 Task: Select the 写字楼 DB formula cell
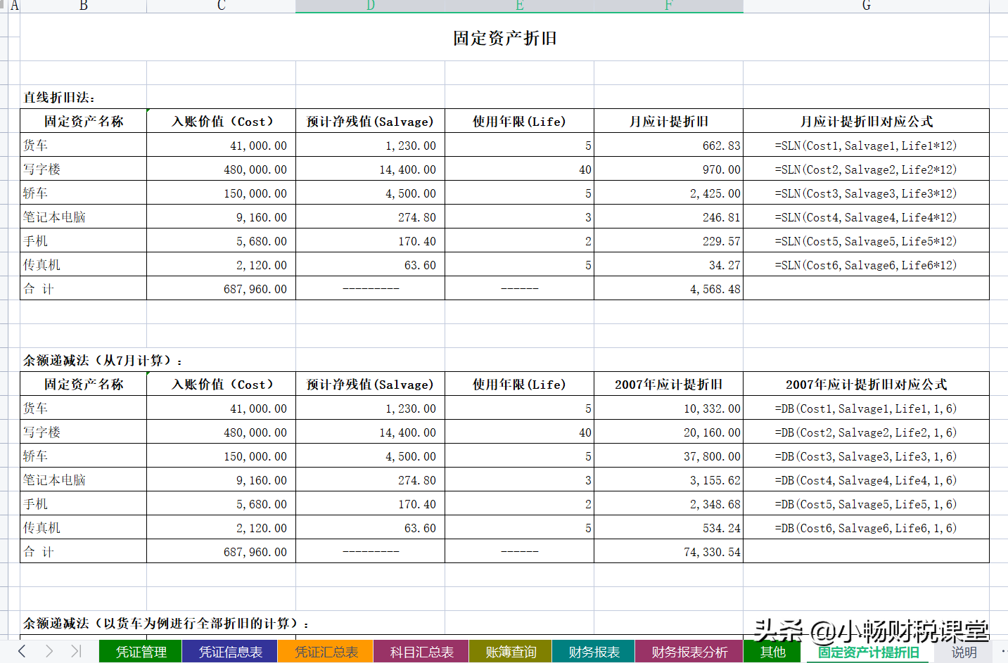(x=866, y=432)
